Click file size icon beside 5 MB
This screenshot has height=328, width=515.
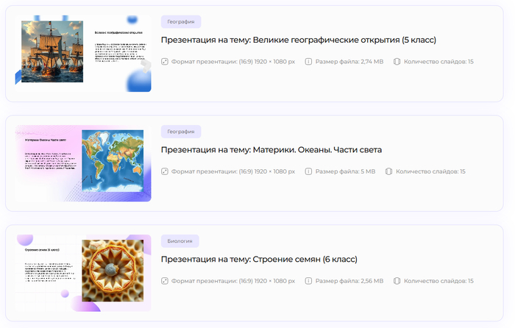pos(308,171)
